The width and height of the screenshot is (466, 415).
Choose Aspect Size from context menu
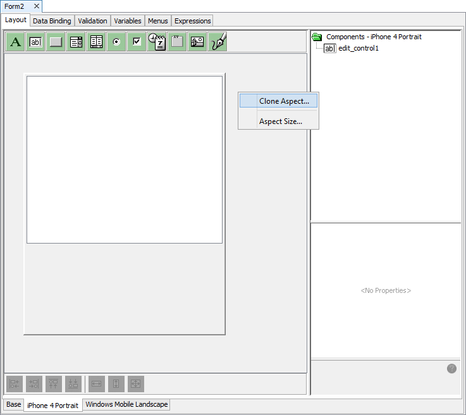click(x=280, y=121)
